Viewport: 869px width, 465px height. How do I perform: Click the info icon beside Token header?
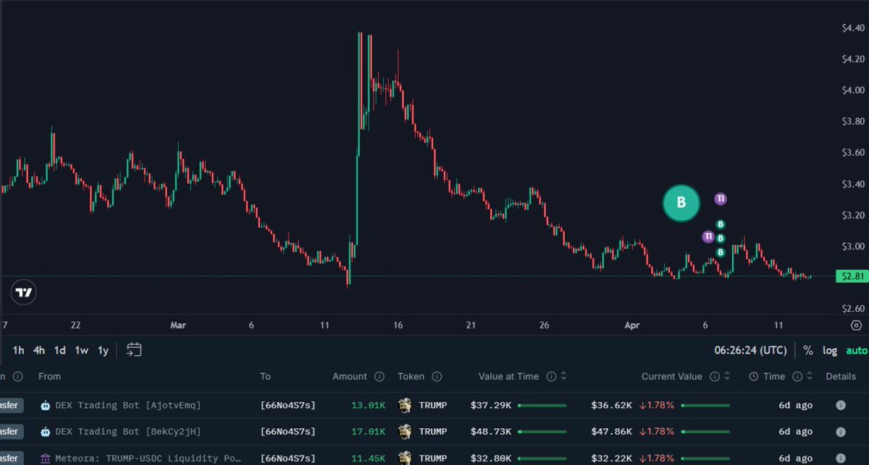(x=437, y=376)
